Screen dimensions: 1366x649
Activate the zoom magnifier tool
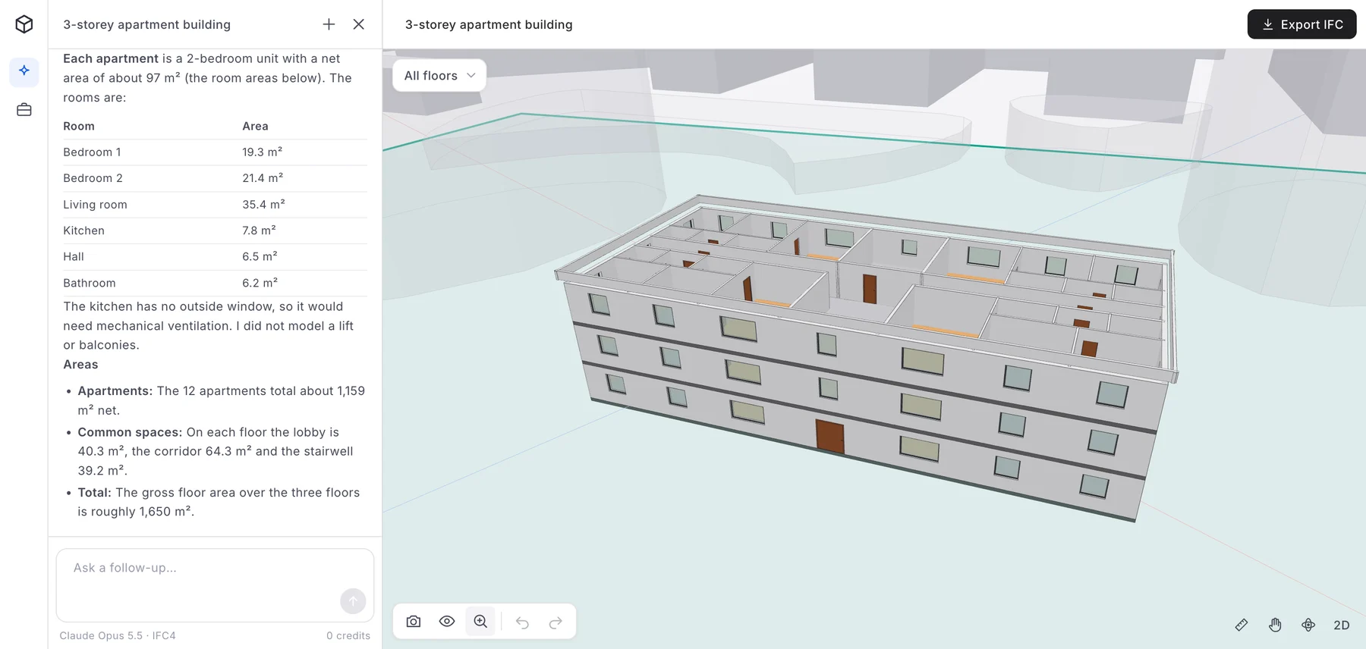click(480, 622)
